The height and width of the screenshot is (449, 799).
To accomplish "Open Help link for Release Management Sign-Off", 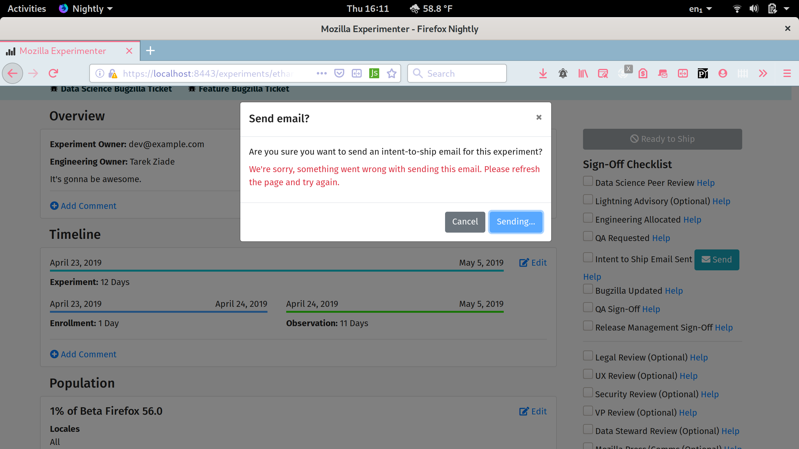I will coord(724,328).
